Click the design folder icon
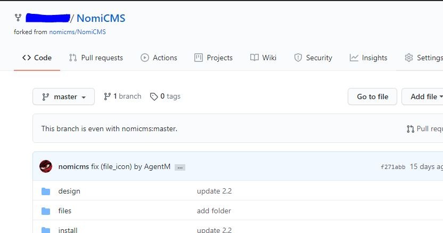443x233 pixels. 46,191
